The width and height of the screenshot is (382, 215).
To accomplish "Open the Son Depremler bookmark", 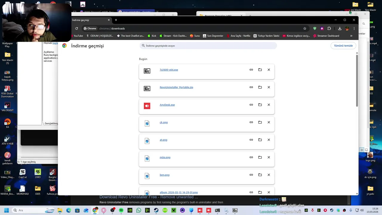I will pos(213,36).
